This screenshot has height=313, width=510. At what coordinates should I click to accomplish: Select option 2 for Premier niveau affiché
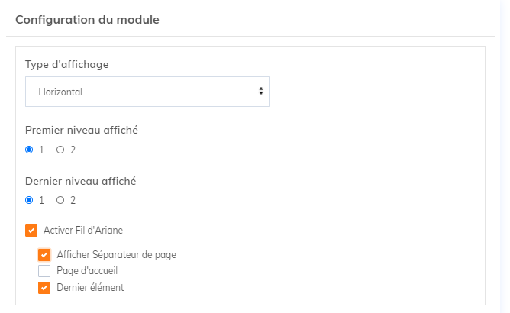coord(60,150)
